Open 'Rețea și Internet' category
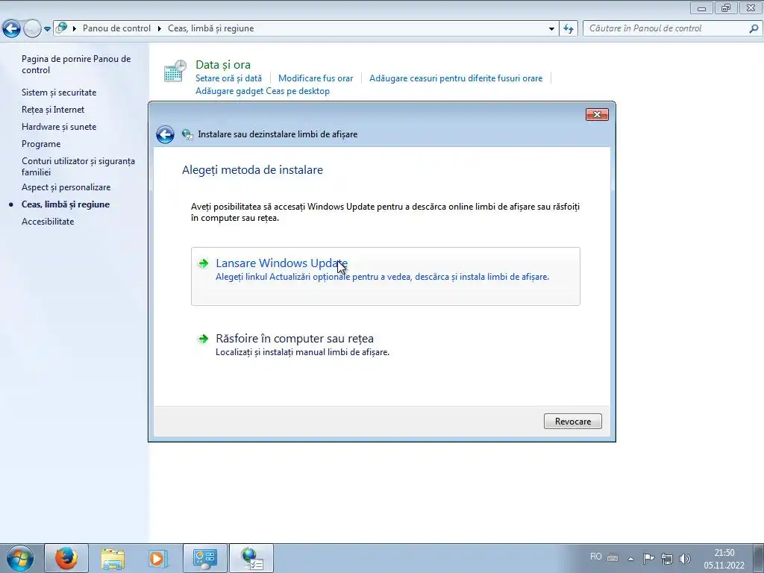The image size is (764, 573). tap(53, 110)
